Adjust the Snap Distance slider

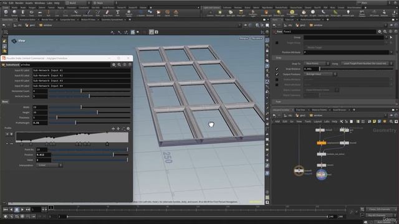tap(356, 69)
